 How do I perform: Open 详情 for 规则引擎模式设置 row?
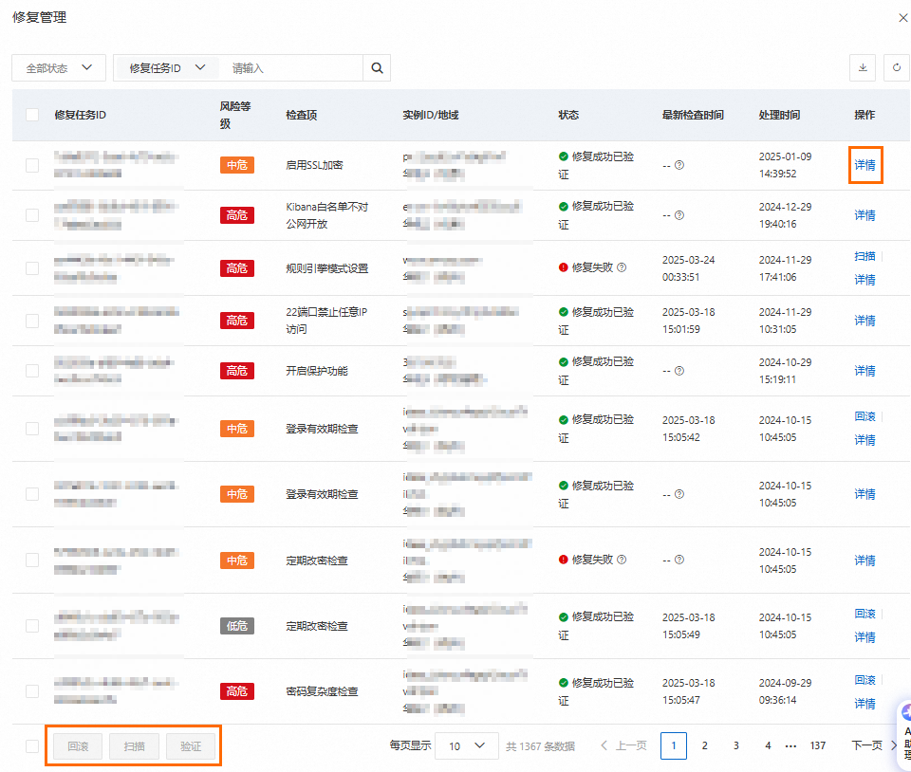point(865,280)
